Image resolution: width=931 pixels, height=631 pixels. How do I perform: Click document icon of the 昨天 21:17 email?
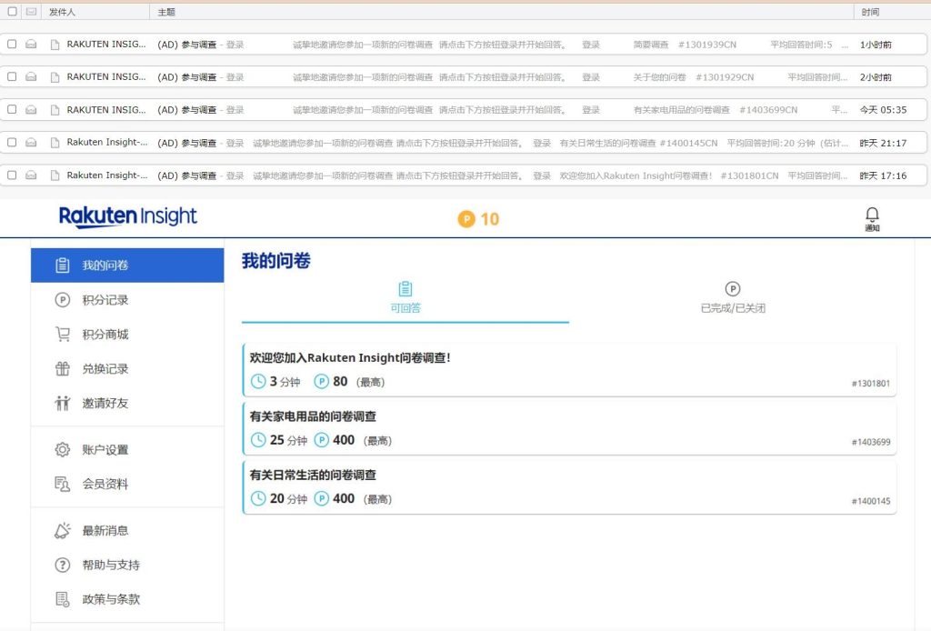[x=55, y=143]
